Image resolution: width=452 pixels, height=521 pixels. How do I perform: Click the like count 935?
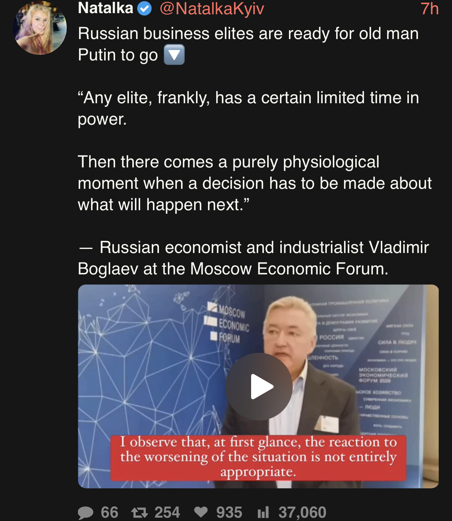(x=229, y=512)
